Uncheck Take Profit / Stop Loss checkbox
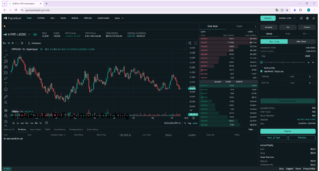 pyautogui.click(x=262, y=71)
